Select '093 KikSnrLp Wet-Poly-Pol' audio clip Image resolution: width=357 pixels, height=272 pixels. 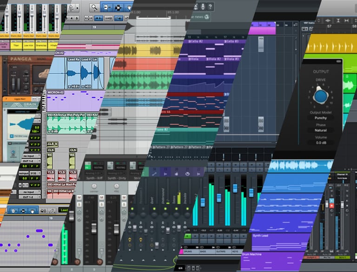[66, 123]
